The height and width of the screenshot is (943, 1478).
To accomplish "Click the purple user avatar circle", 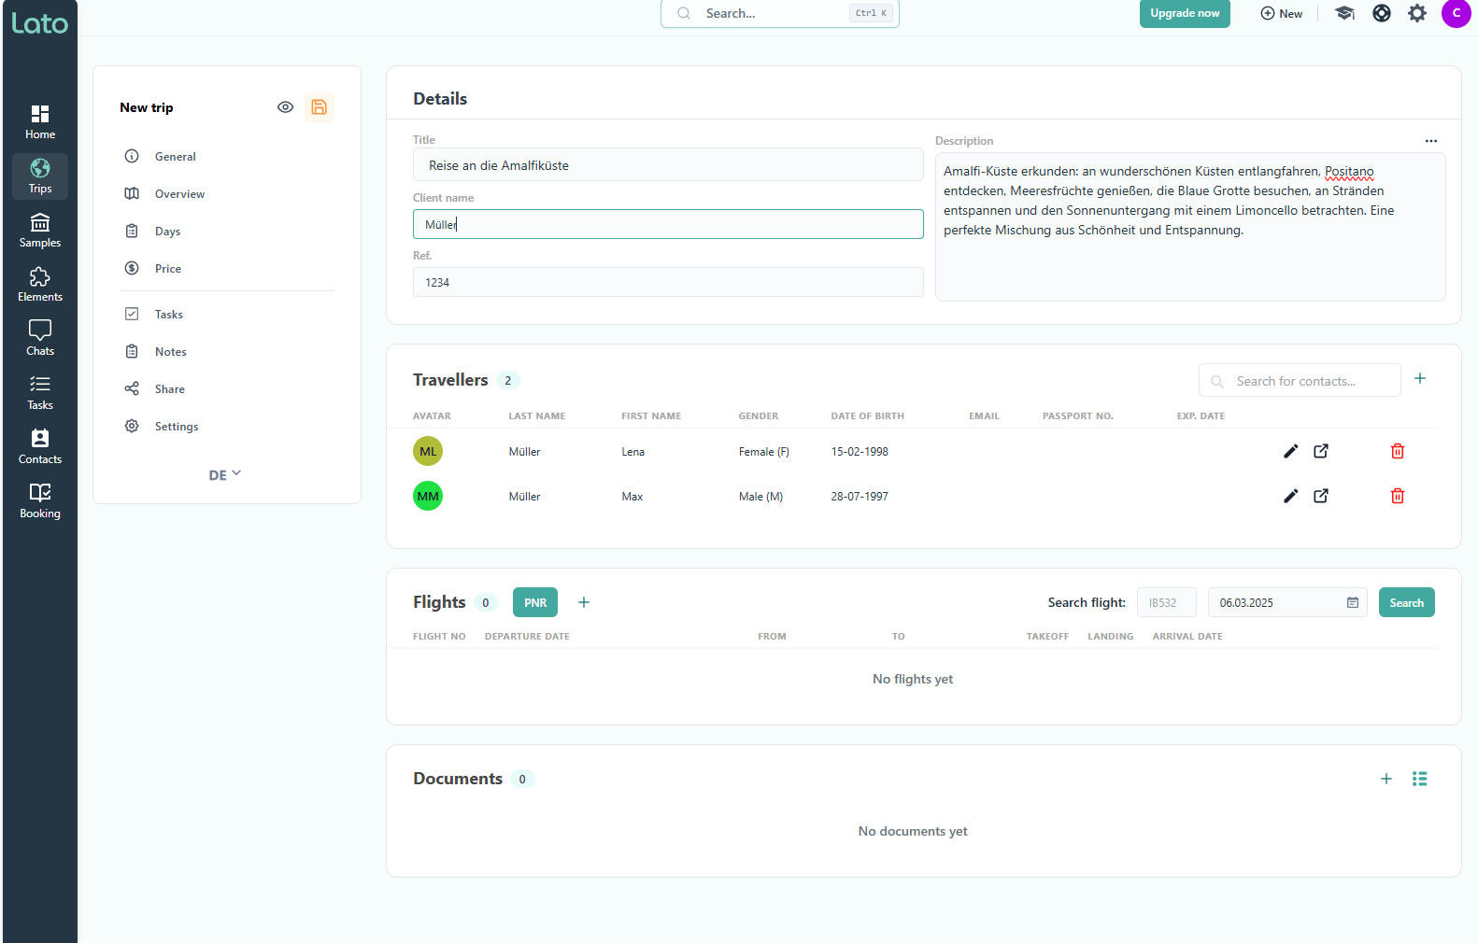I will pos(1456,13).
